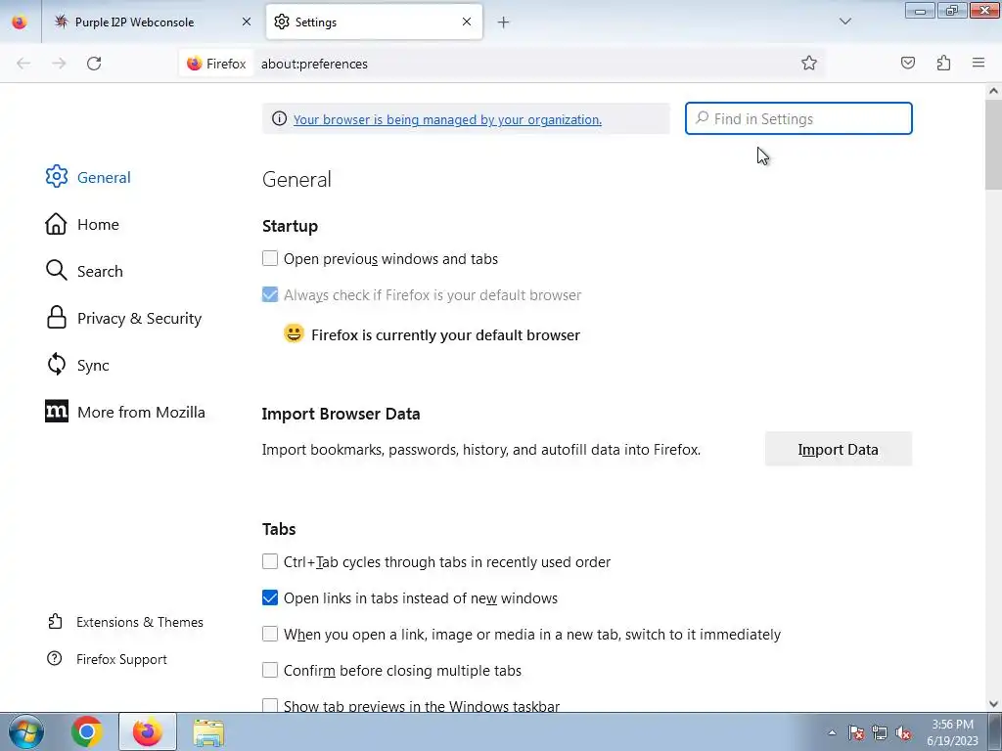Show hidden tray icons arrow
This screenshot has width=1002, height=751.
832,732
